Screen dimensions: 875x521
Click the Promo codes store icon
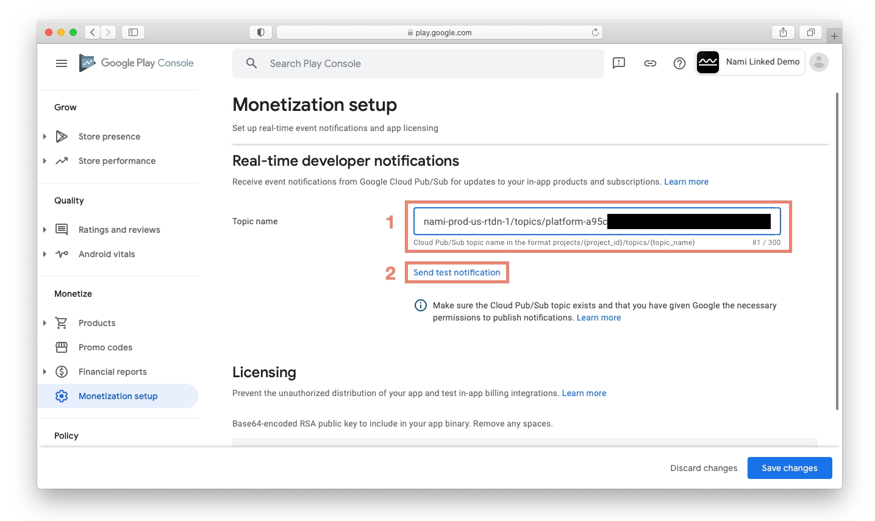coord(62,347)
